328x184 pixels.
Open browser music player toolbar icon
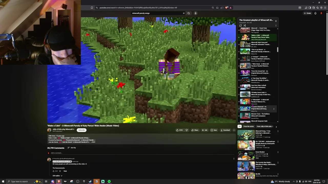306,8
